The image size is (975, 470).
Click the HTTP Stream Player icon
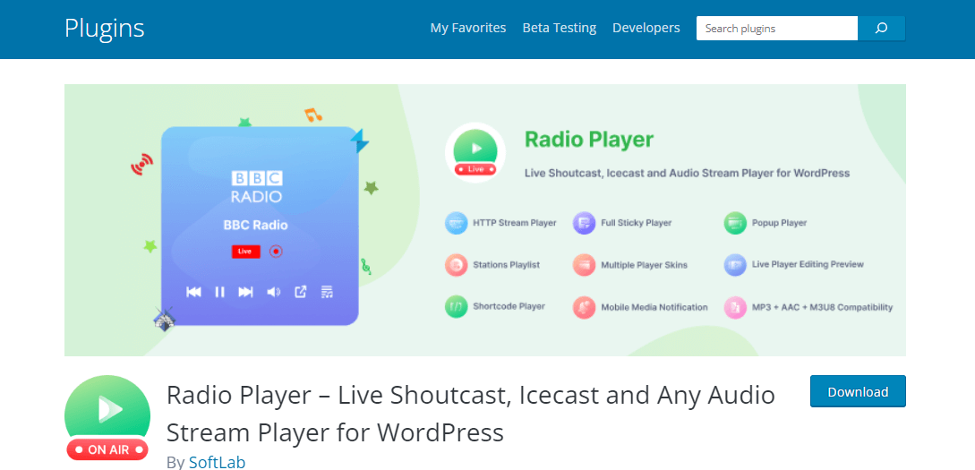pos(457,223)
